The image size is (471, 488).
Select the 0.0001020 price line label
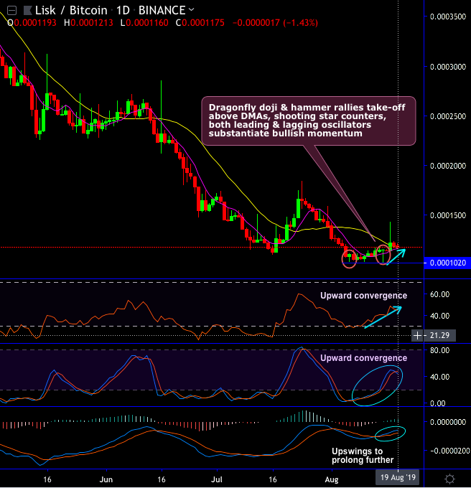447,263
